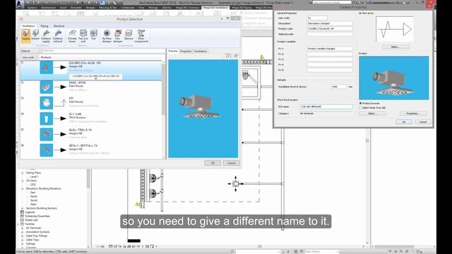Collapse the Elevations (Building Elevation) node

[22, 188]
